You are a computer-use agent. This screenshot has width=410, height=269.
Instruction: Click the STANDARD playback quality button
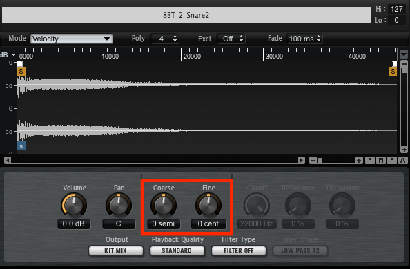177,251
